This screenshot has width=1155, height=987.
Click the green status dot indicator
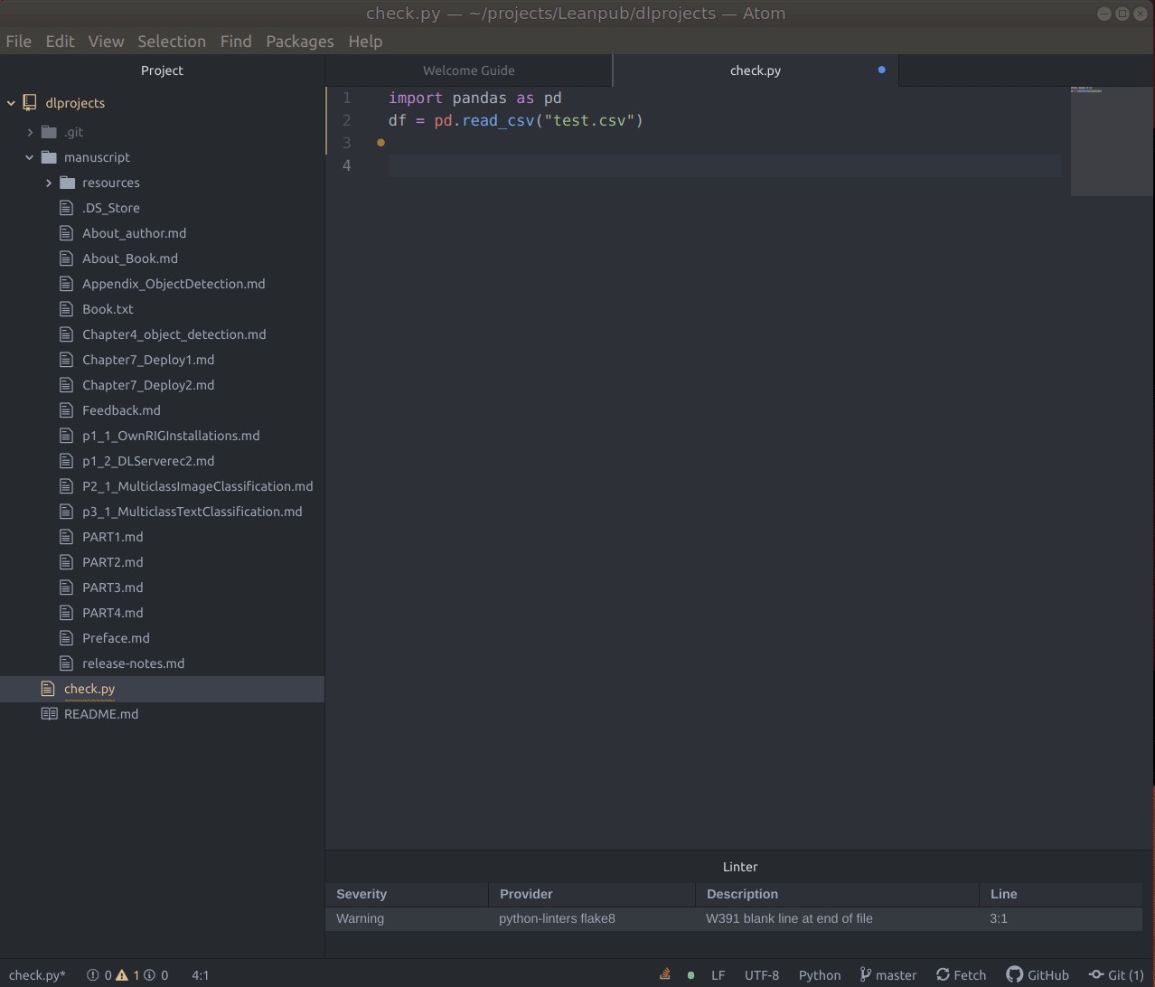[691, 975]
